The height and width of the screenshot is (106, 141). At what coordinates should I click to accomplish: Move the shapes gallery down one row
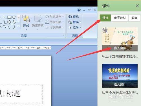click(x=19, y=22)
